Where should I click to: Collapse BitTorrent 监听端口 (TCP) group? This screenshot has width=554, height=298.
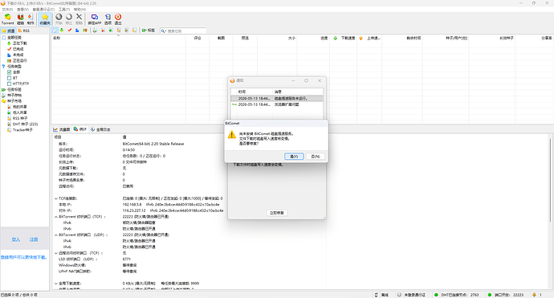[56, 217]
